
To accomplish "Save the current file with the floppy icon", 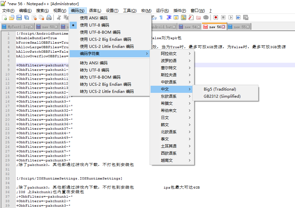I will 19,17.
